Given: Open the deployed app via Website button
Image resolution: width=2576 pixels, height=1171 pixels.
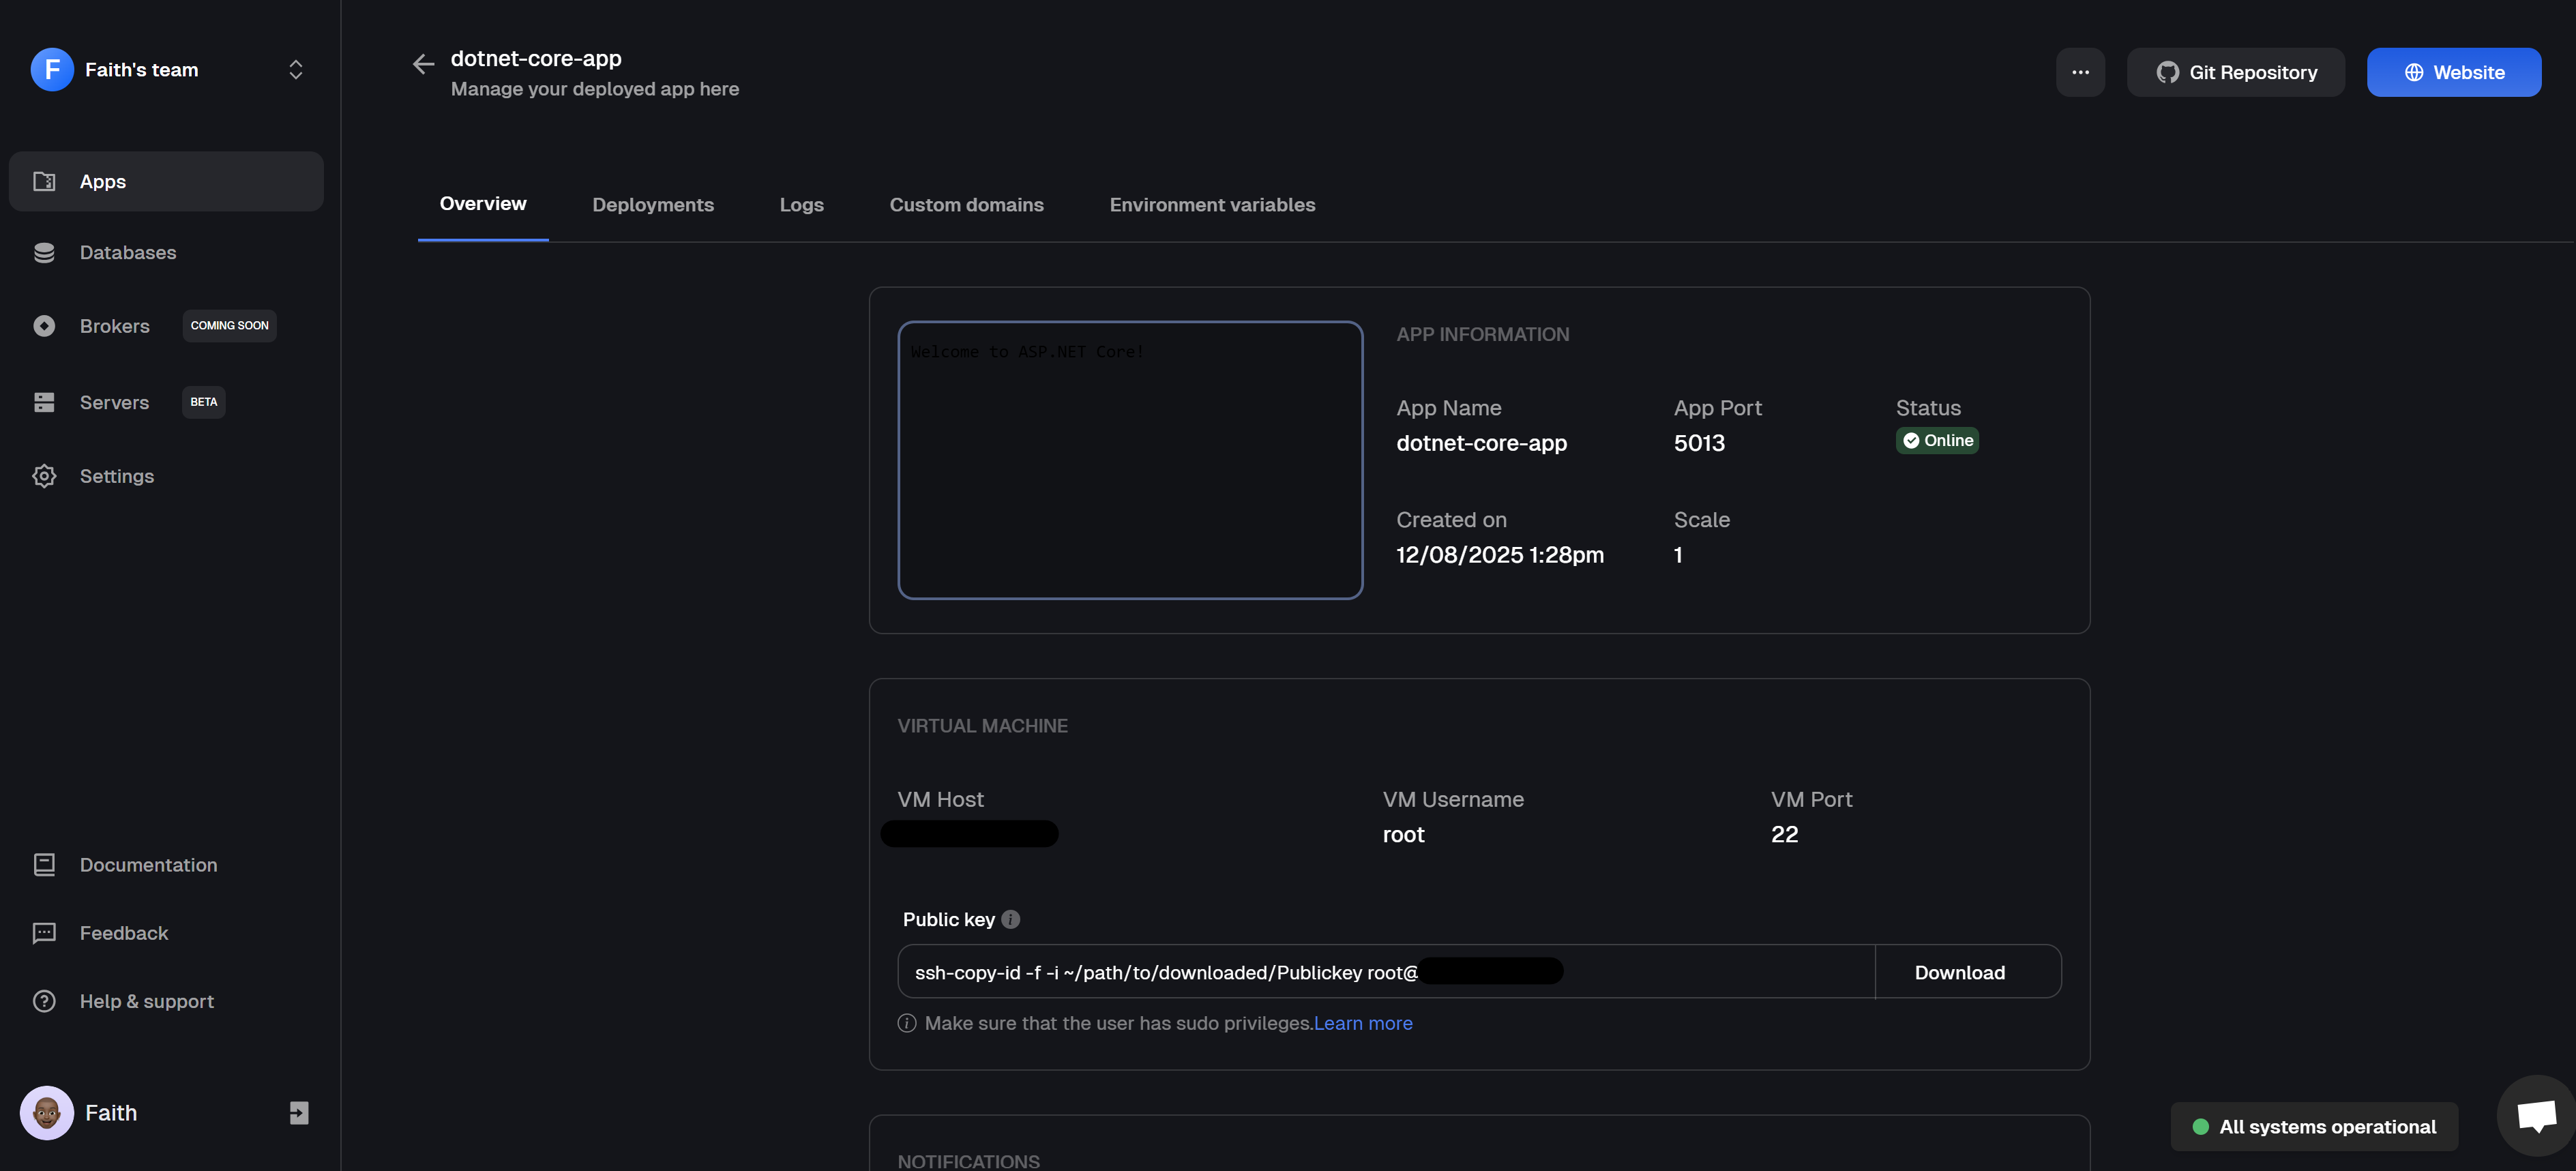Looking at the screenshot, I should pyautogui.click(x=2454, y=71).
